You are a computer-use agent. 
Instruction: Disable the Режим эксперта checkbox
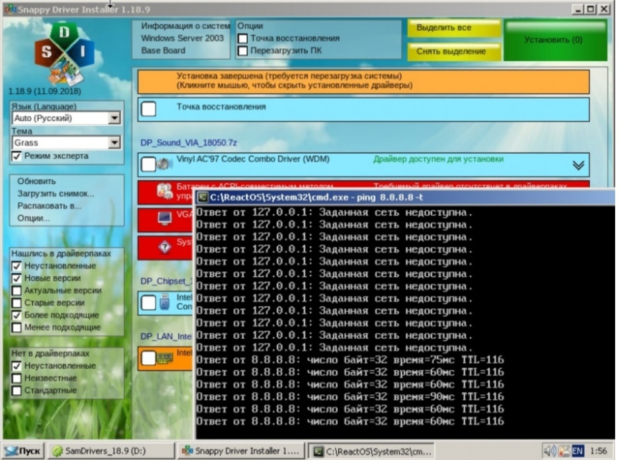coord(17,156)
